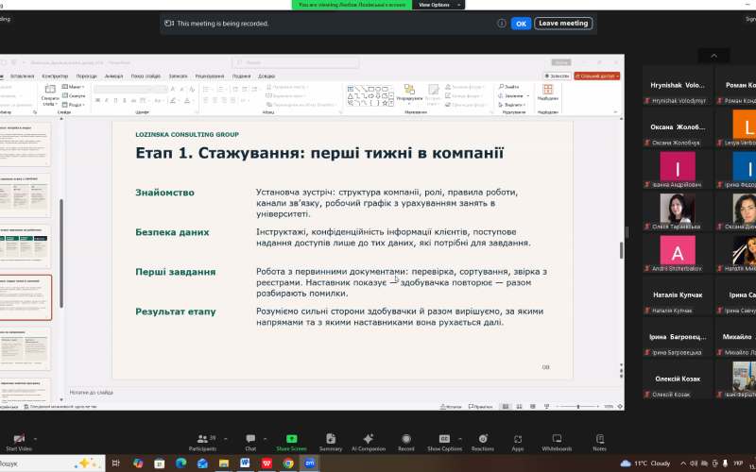
Task: Click the Arrange (Упорядкувати) icon
Action: click(x=409, y=89)
